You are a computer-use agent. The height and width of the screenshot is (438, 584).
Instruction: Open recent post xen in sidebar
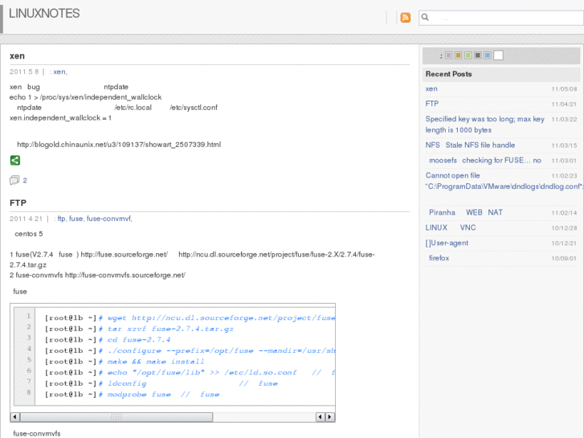(x=431, y=88)
